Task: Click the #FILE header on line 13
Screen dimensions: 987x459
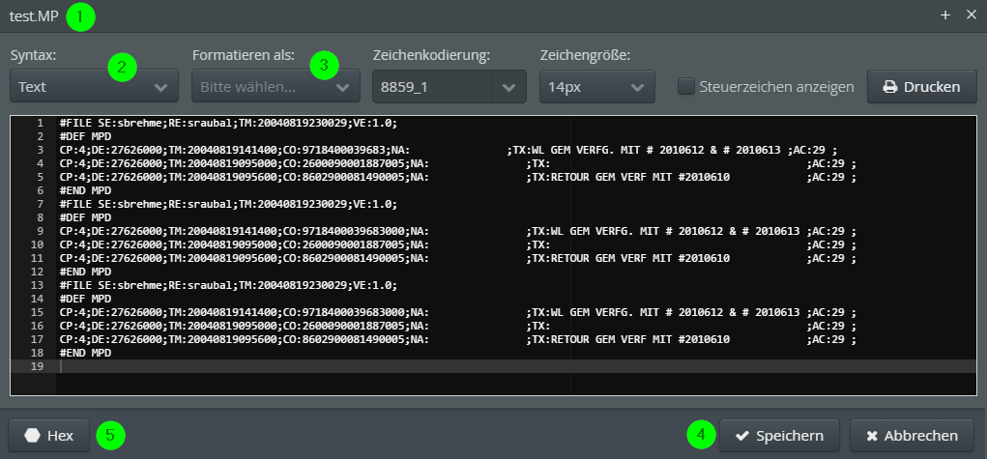Action: tap(228, 285)
